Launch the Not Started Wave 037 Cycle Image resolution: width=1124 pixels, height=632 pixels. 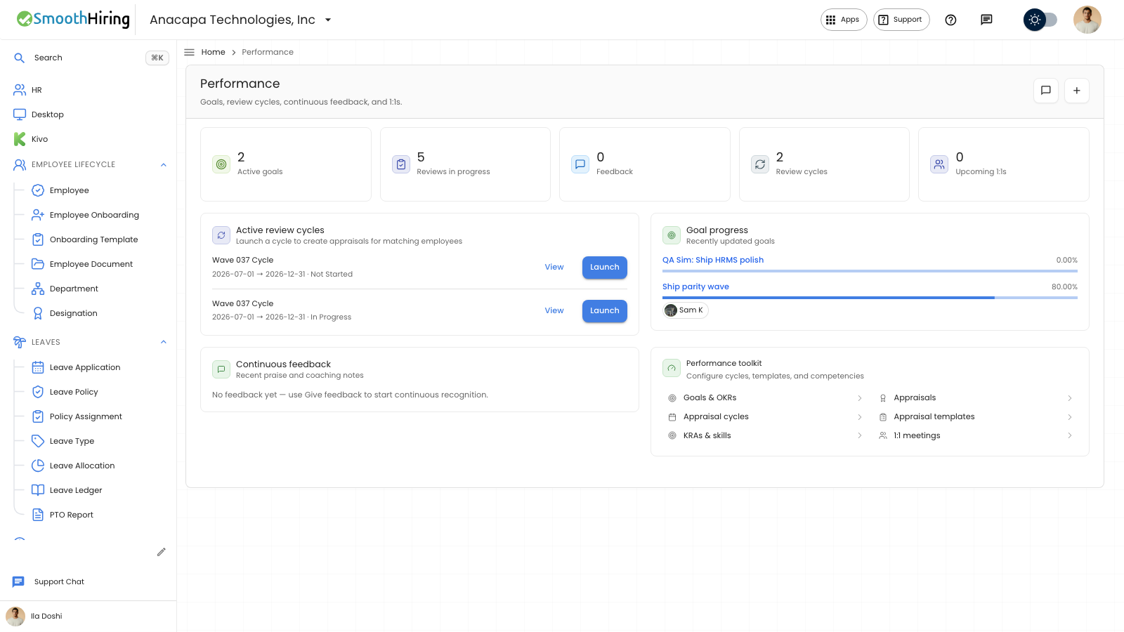tap(605, 268)
